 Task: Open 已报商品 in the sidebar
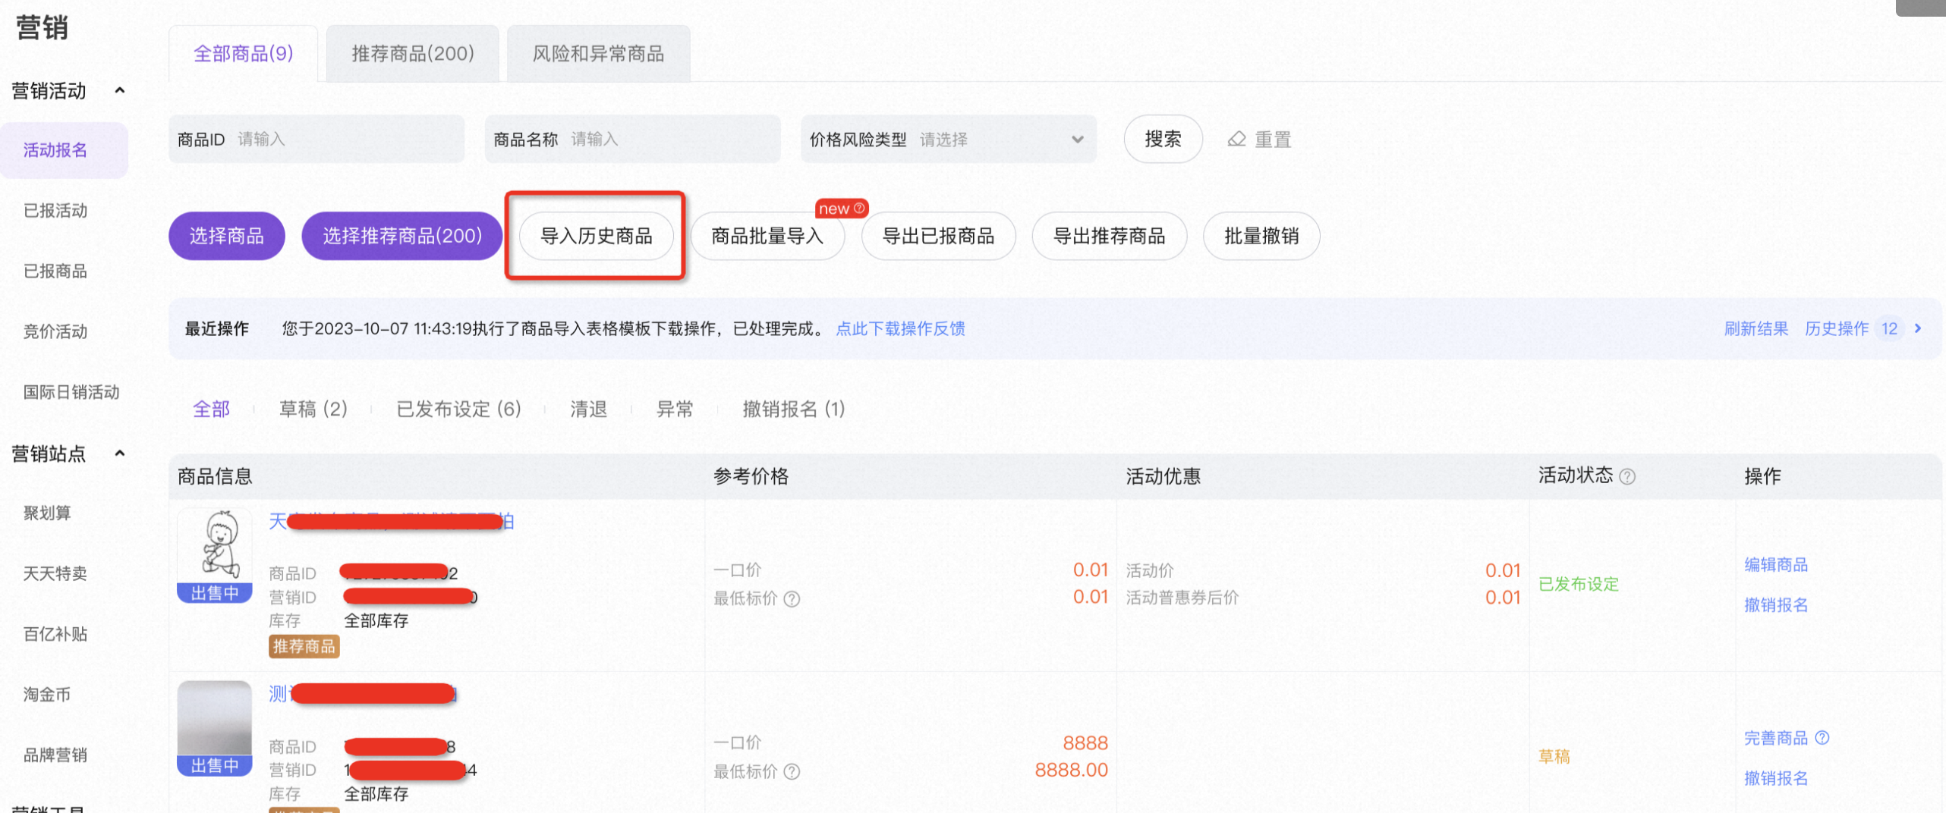click(55, 271)
